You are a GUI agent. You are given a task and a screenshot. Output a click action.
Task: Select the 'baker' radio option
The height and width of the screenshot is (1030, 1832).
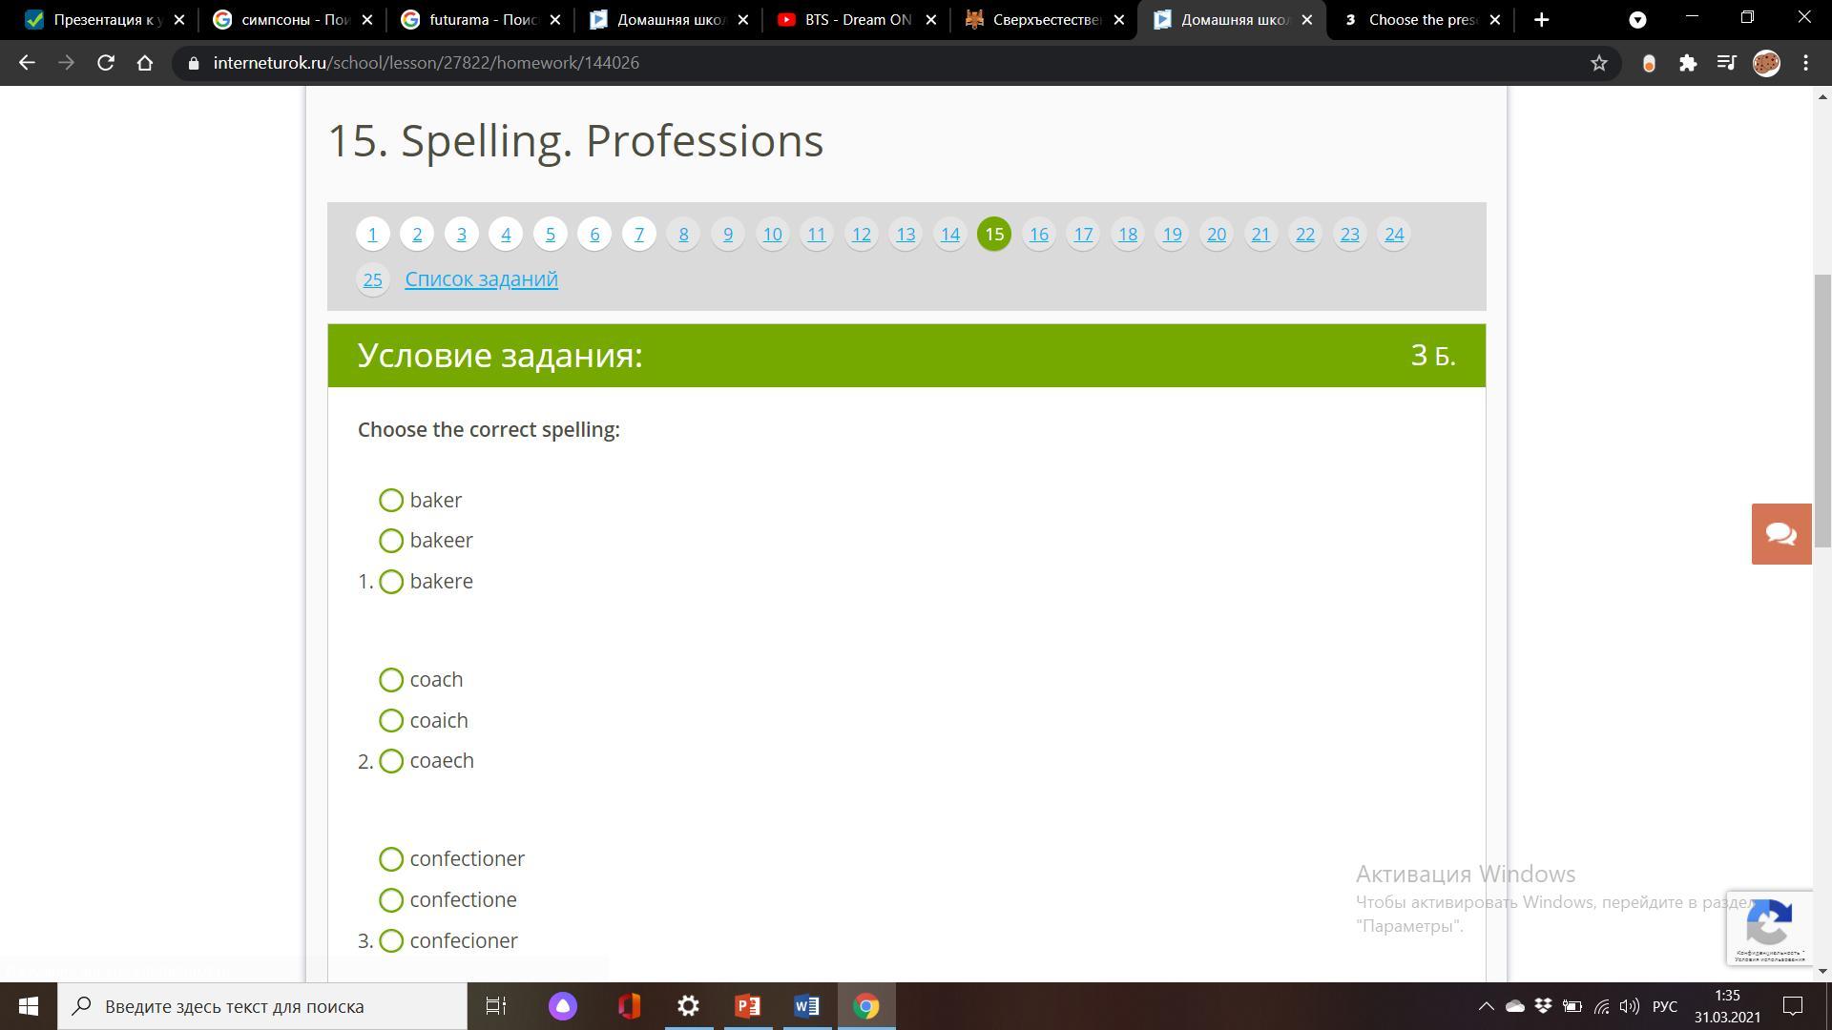pos(391,501)
